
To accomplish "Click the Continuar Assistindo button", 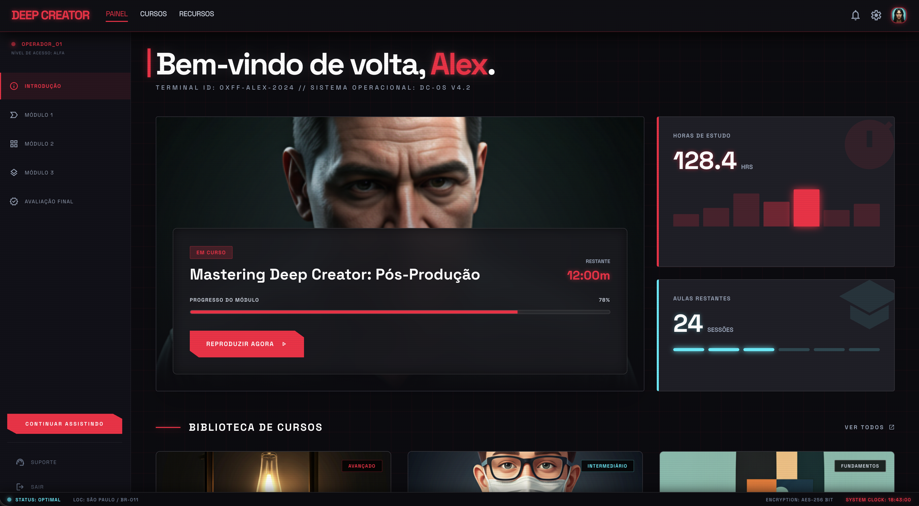I will [x=64, y=424].
